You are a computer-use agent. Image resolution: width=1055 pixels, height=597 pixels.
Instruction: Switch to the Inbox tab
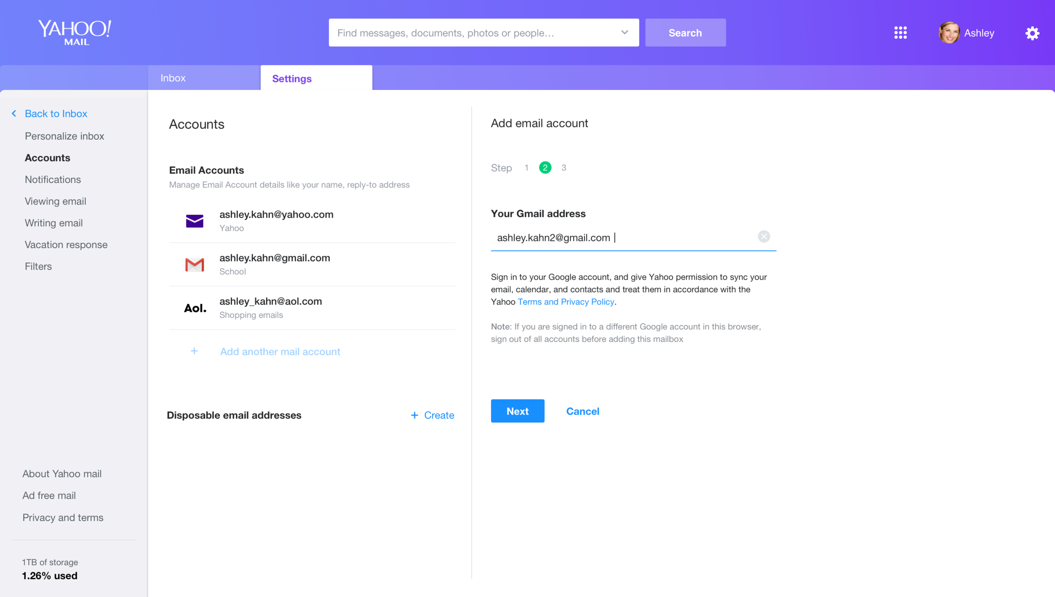click(x=173, y=78)
